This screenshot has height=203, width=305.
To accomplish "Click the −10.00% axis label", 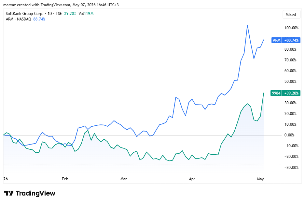I will [291, 146].
